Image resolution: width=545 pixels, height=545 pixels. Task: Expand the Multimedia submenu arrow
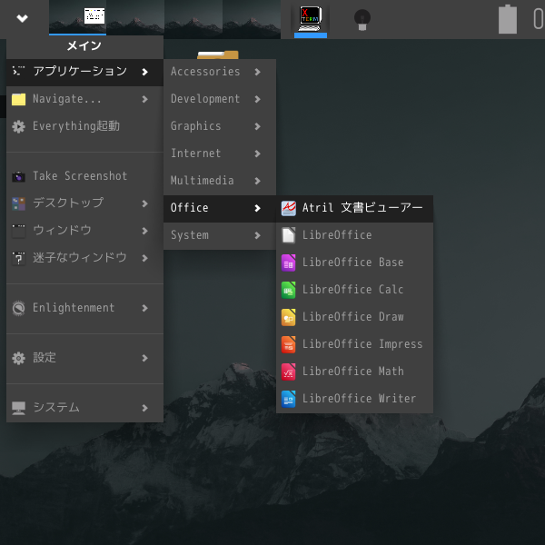coord(257,181)
